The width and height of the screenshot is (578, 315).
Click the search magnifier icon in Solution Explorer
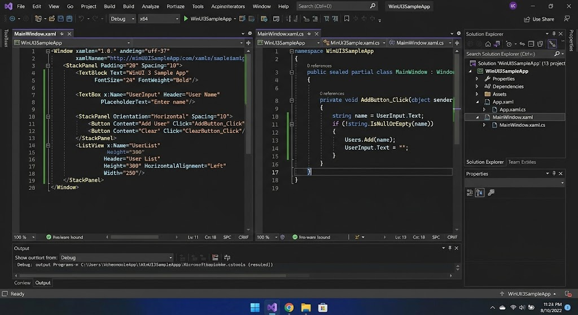tap(557, 54)
